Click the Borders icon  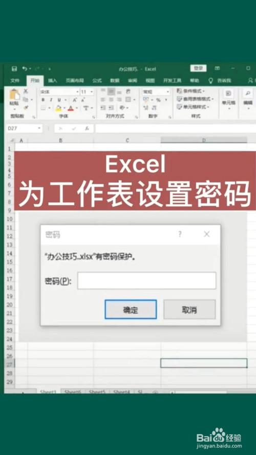(x=43, y=108)
